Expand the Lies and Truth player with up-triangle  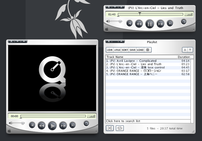point(121,7)
